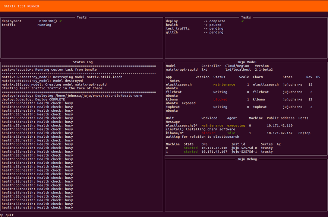Click the green checkmark next to deployment test
Image resolution: width=328 pixels, height=217 pixels.
coord(61,21)
